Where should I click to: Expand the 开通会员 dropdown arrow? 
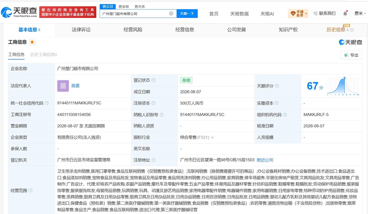coord(306,14)
